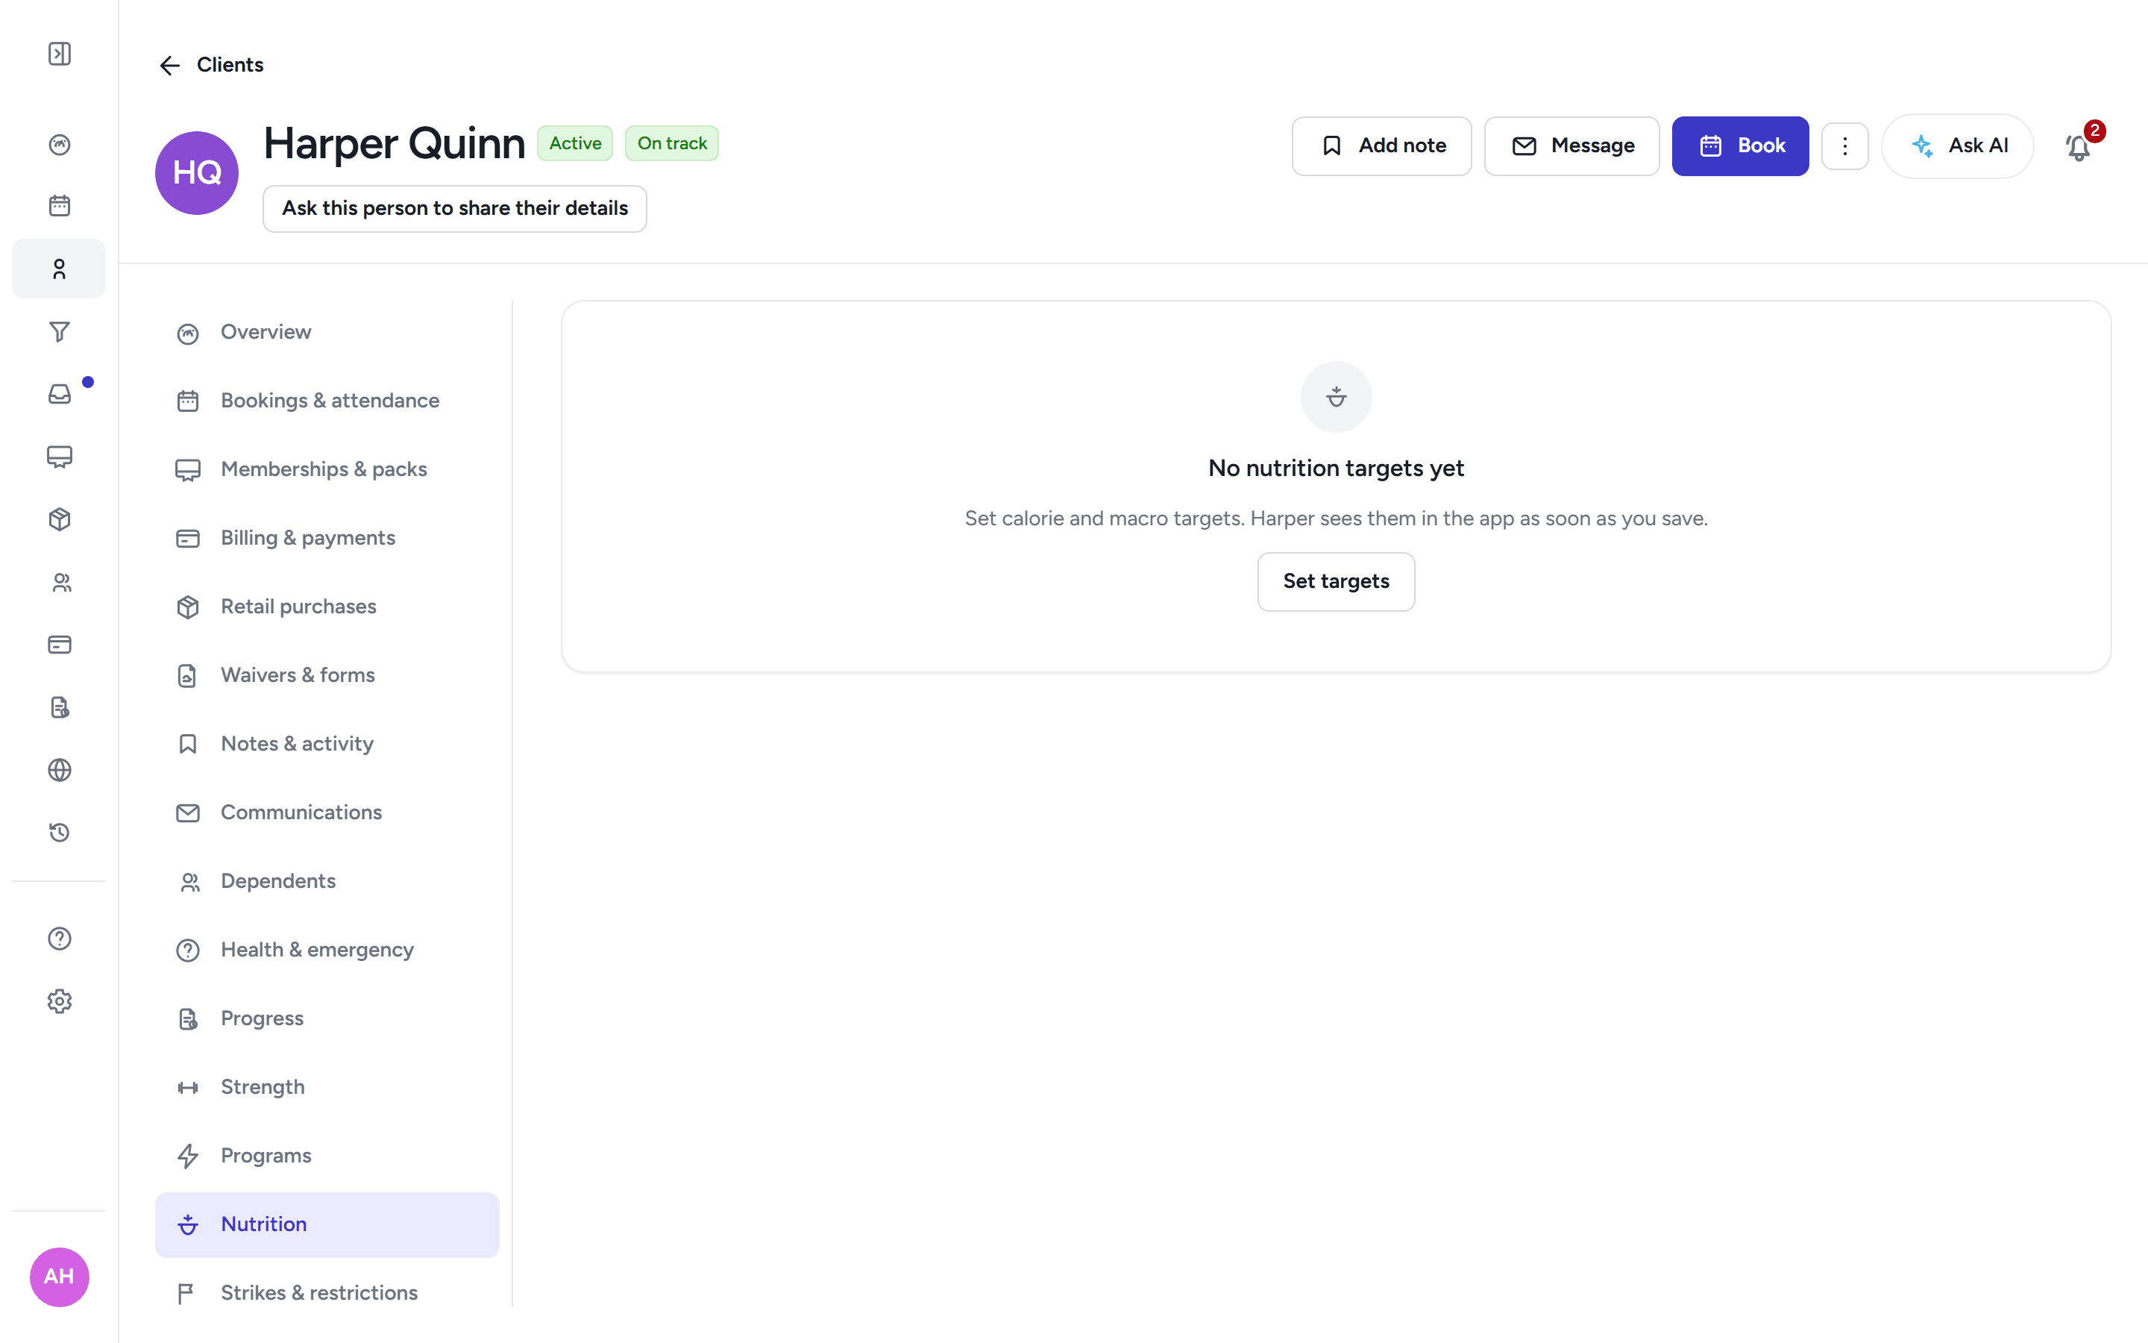Click Ask this person to share their details
This screenshot has height=1343, width=2148.
(454, 209)
